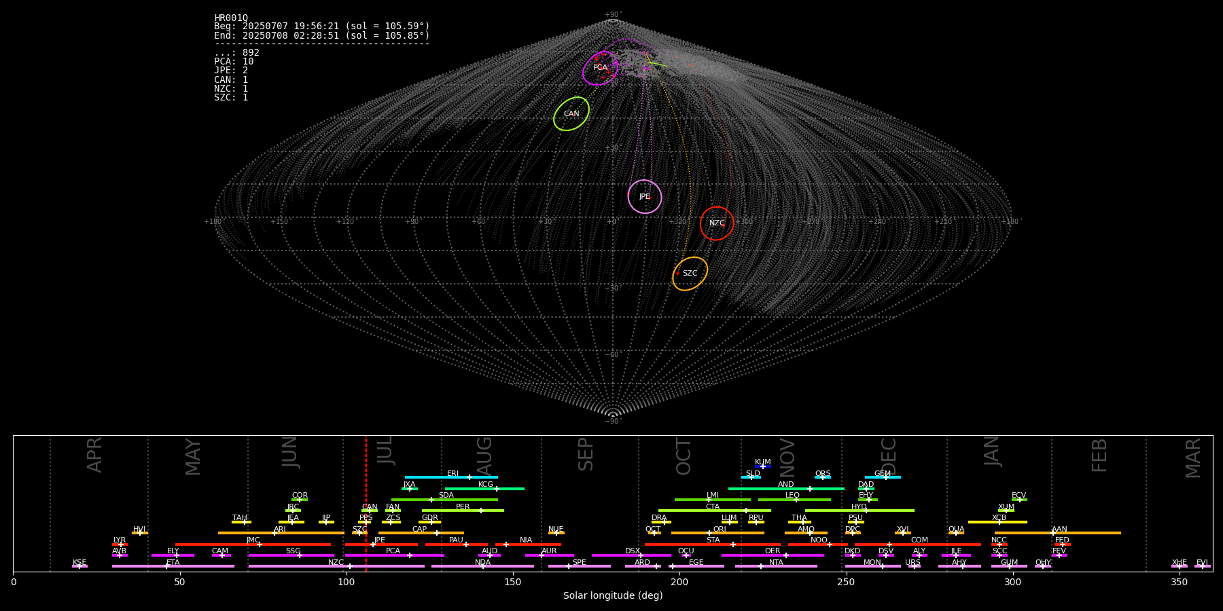Select the ETA shower bar in timeline
The width and height of the screenshot is (1223, 611).
coord(173,566)
